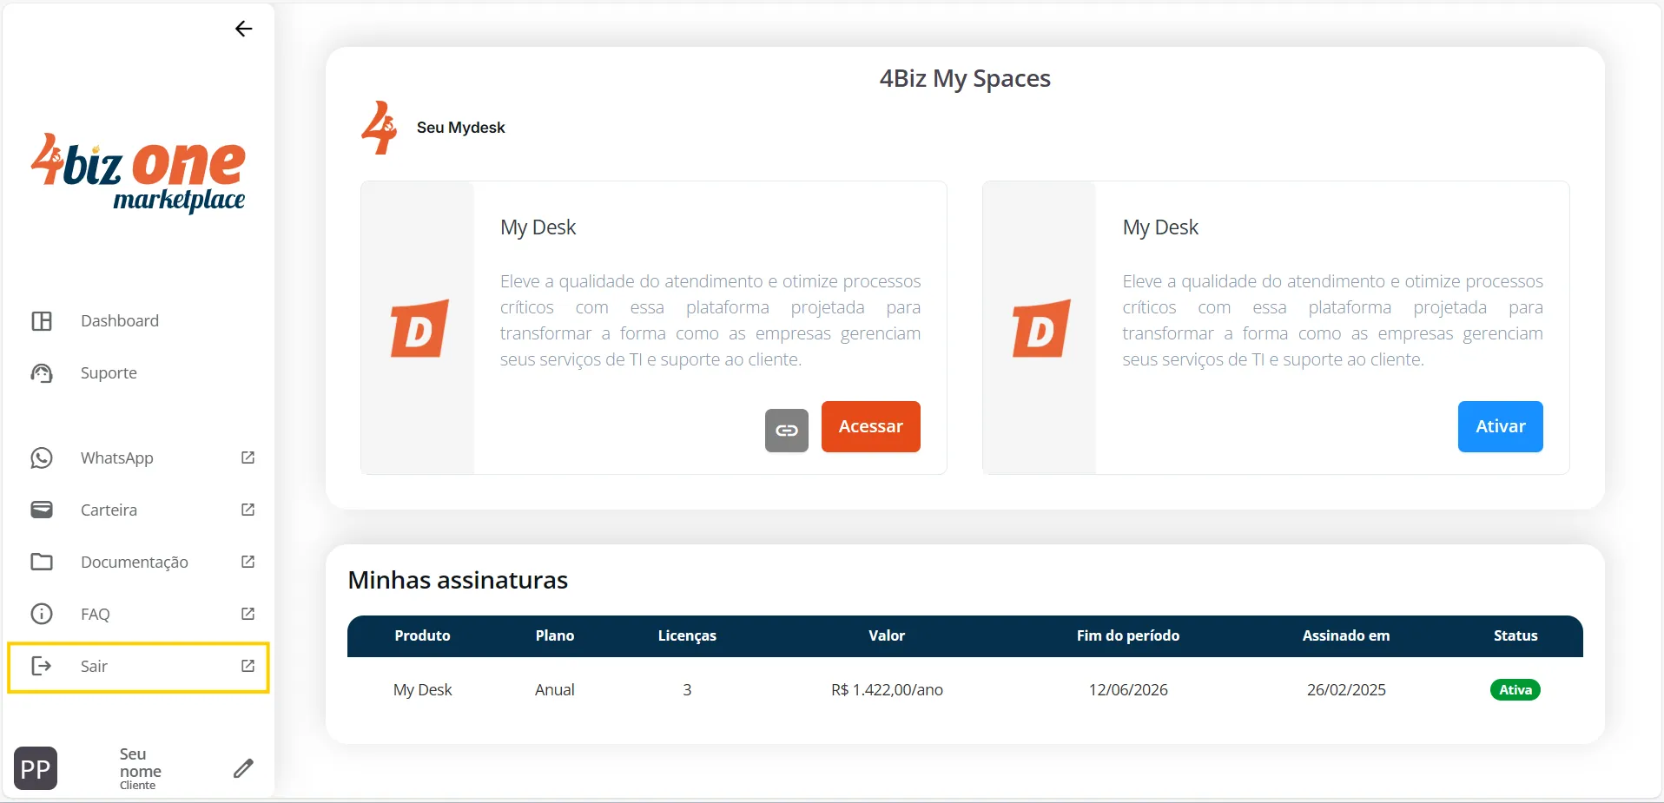This screenshot has width=1664, height=803.
Task: Click the Seu nome profile name
Action: tap(141, 762)
